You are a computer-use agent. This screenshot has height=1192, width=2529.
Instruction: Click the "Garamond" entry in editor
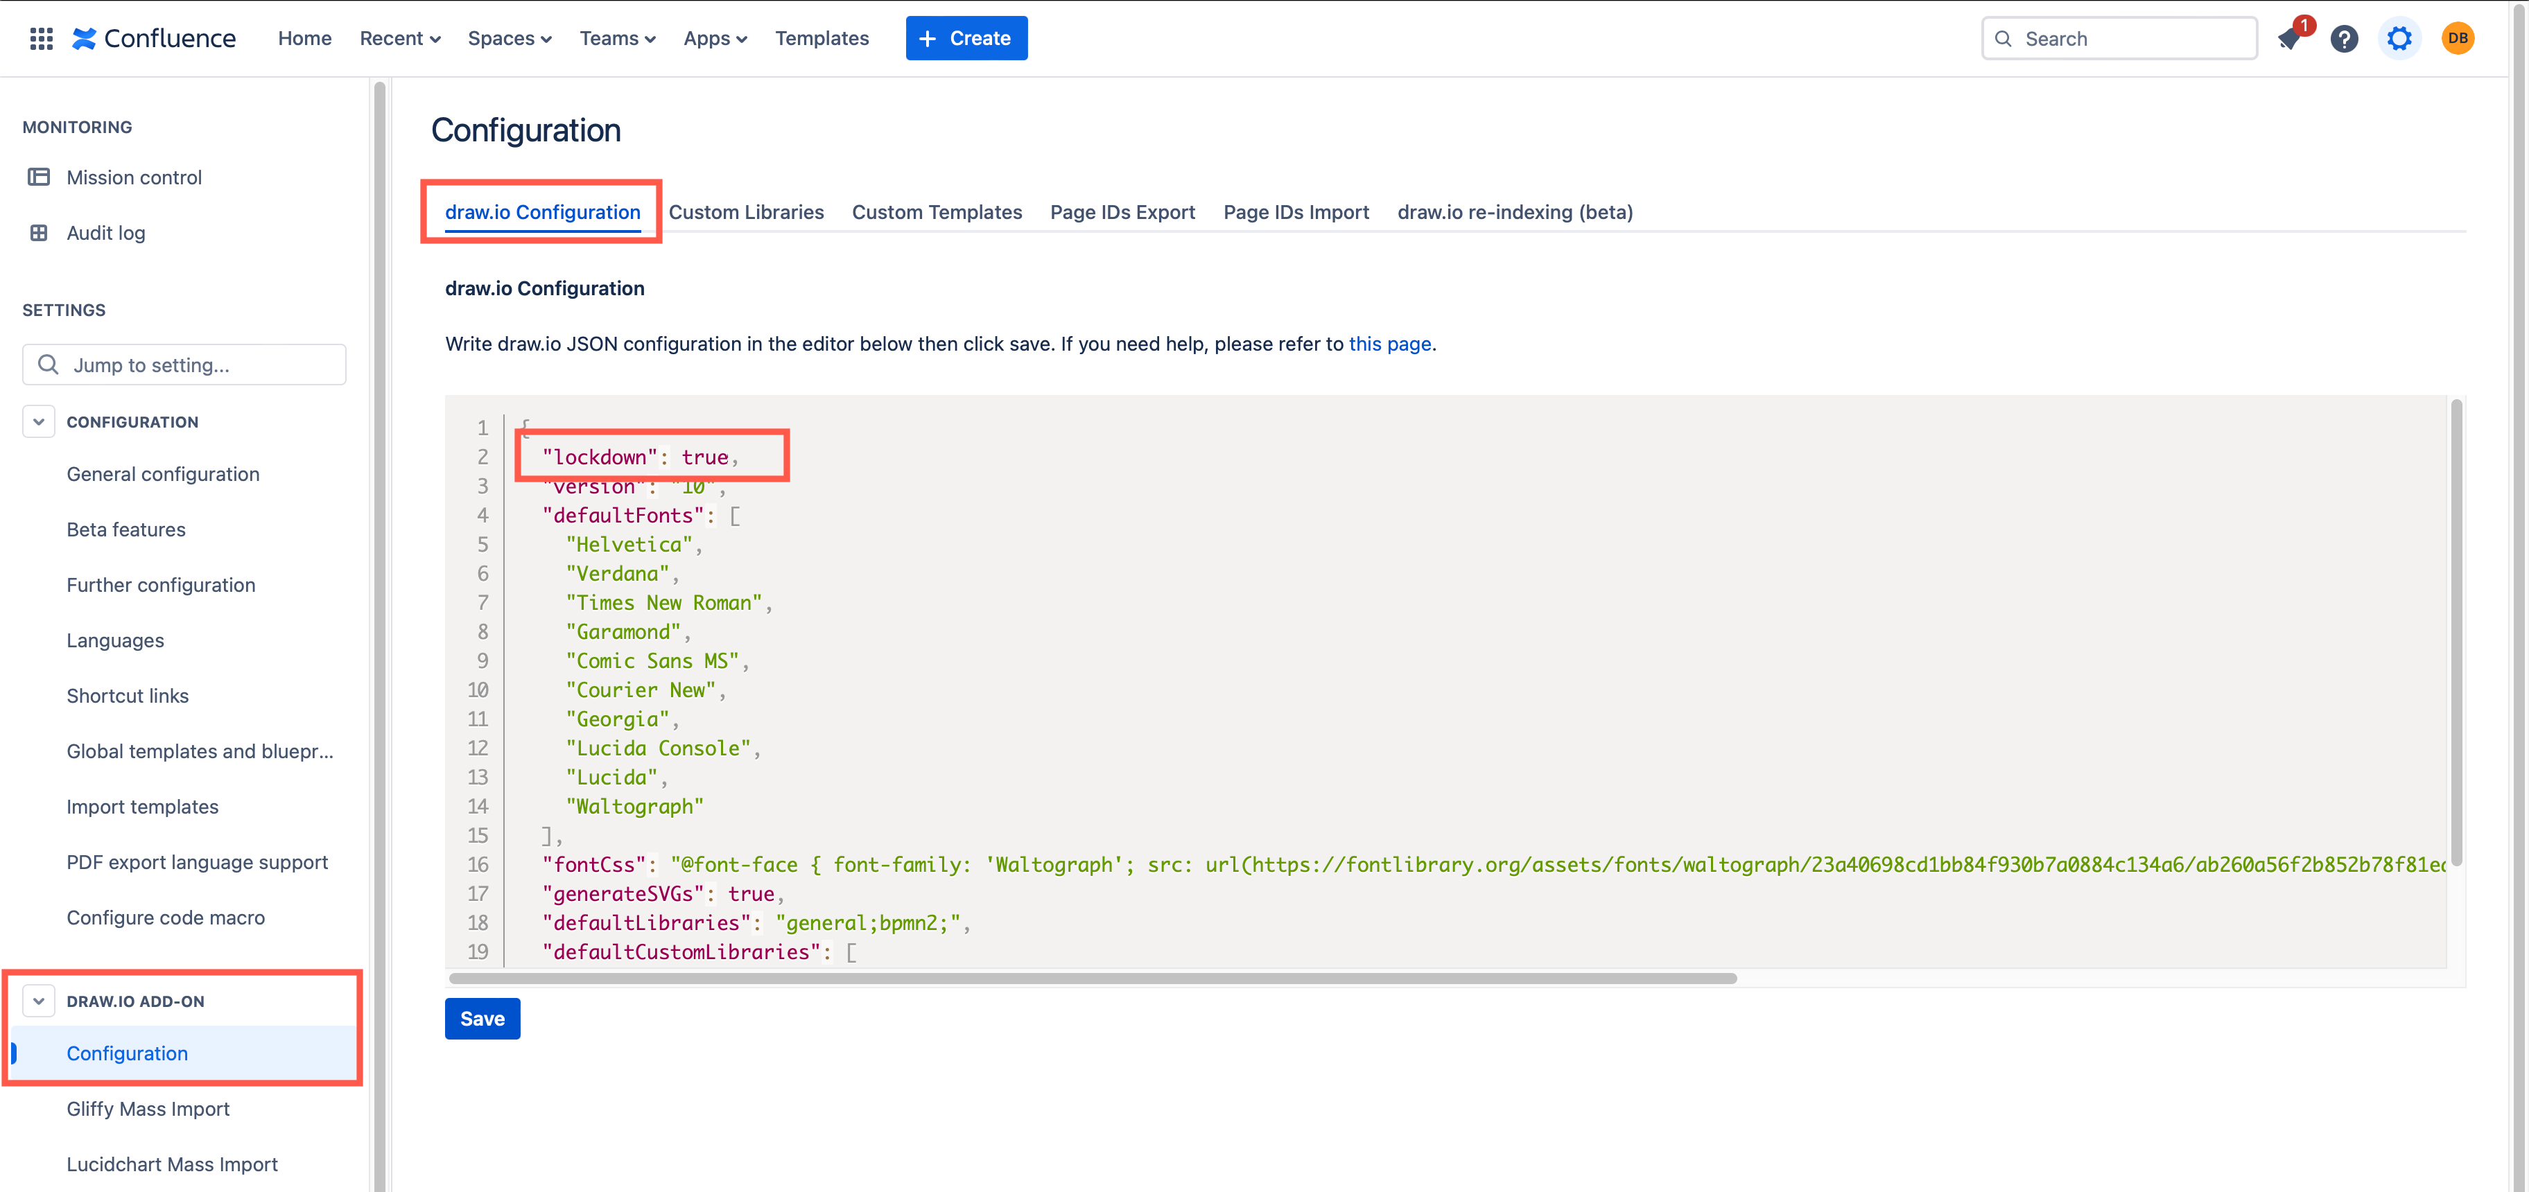tap(628, 632)
